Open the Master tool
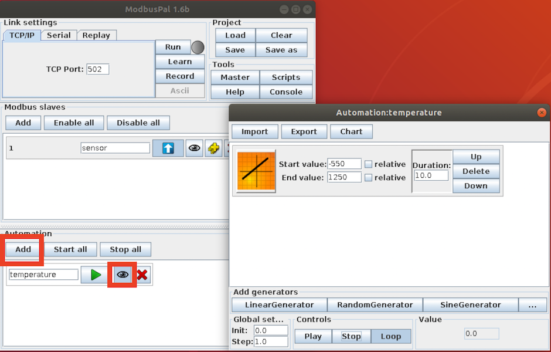 click(x=235, y=77)
